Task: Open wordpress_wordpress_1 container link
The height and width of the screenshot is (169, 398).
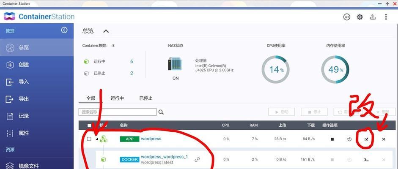Action: point(164,157)
